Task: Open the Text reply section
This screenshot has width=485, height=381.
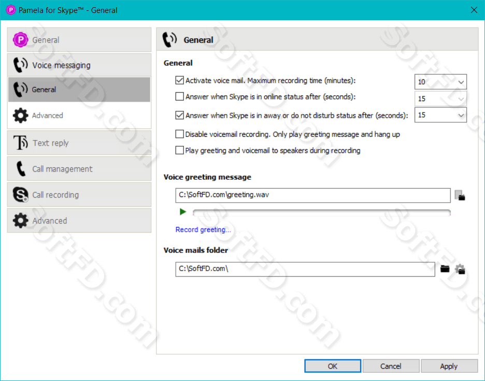Action: click(x=79, y=143)
